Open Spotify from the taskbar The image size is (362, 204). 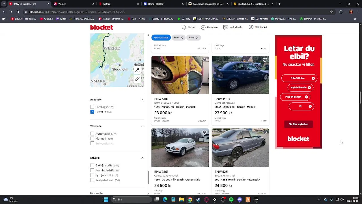point(231,199)
